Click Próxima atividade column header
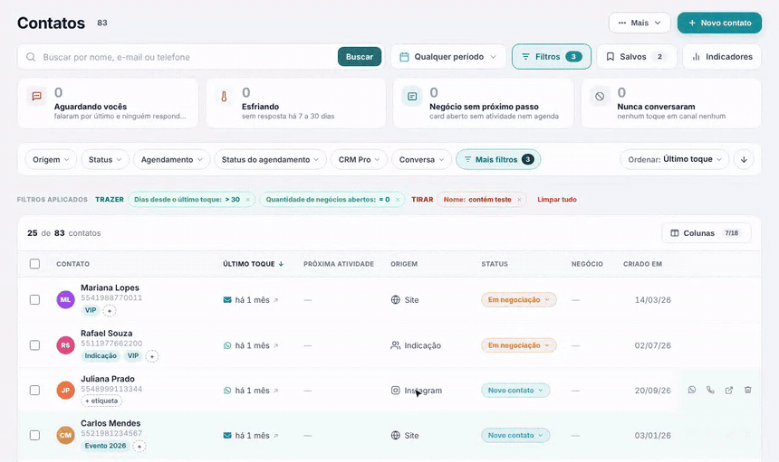Image resolution: width=779 pixels, height=462 pixels. pyautogui.click(x=339, y=264)
